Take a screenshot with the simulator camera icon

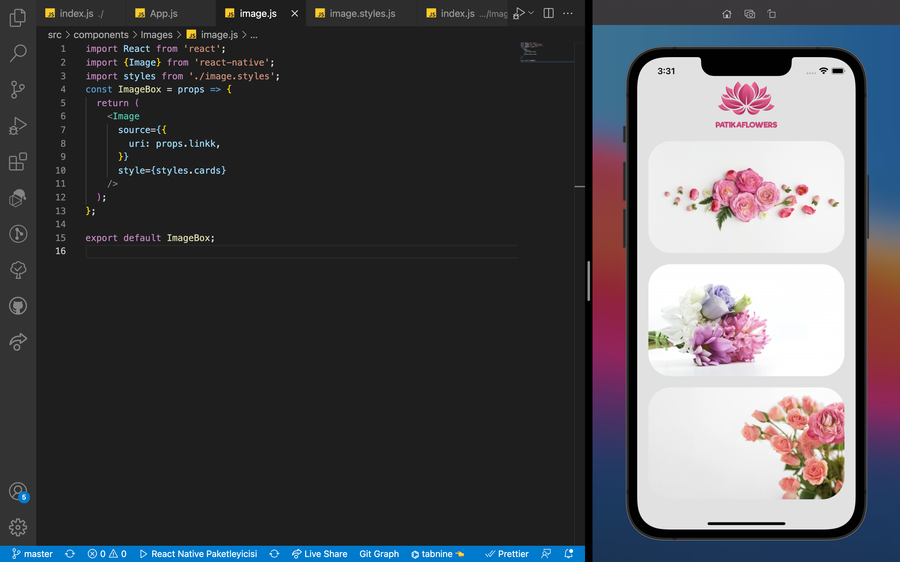point(750,14)
